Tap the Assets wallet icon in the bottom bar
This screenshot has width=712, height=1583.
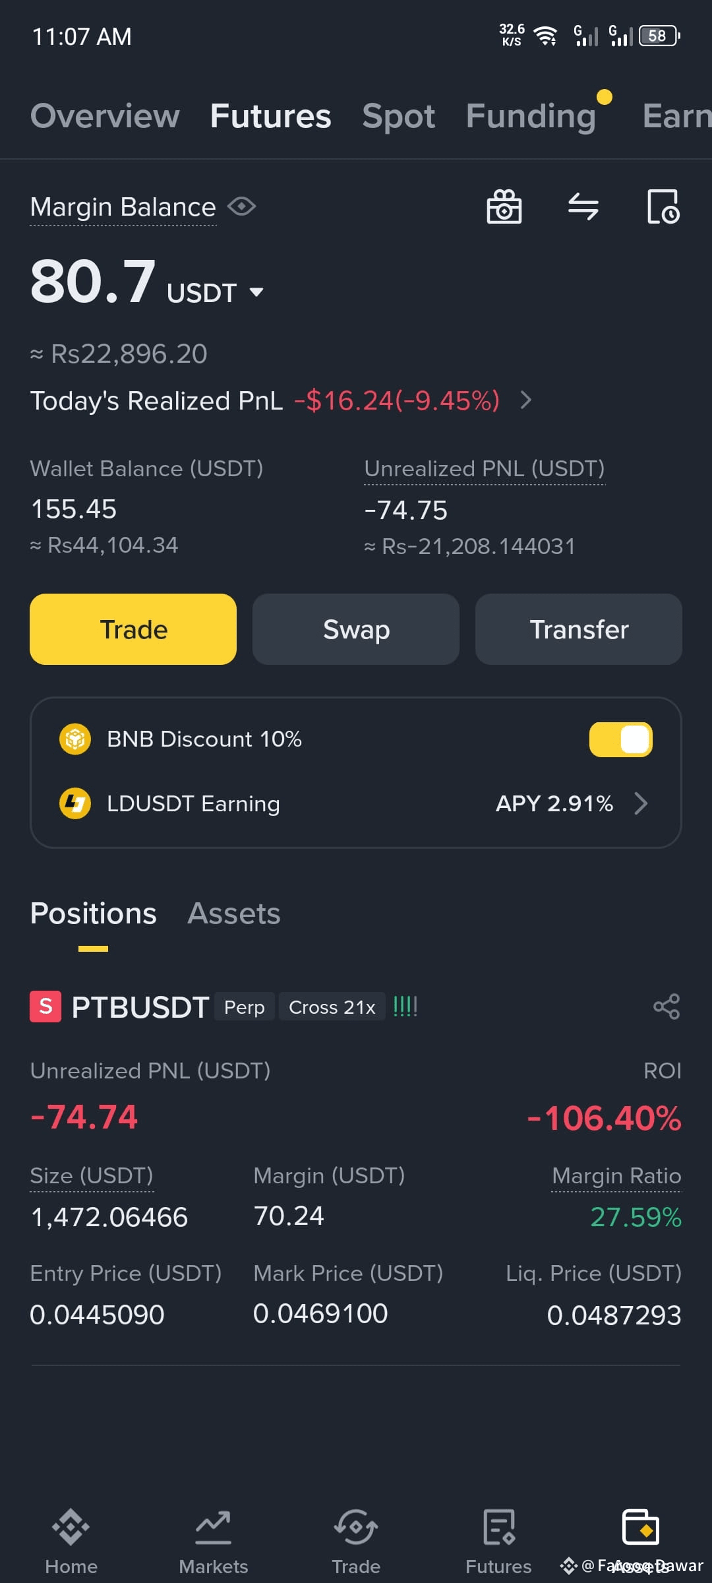[x=641, y=1528]
